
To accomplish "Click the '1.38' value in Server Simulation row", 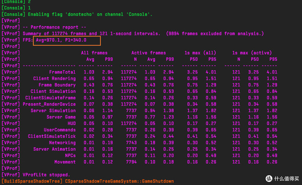I will pyautogui.click(x=169, y=111).
